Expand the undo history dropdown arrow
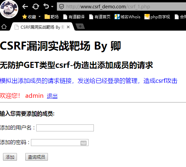186x167 pixels. (x=52, y=7)
